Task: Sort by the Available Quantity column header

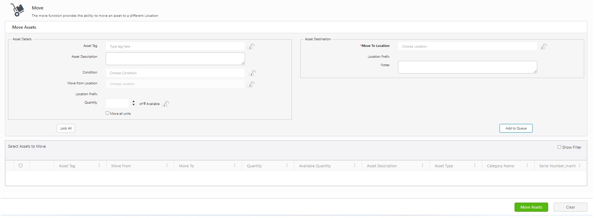Action: (x=315, y=166)
